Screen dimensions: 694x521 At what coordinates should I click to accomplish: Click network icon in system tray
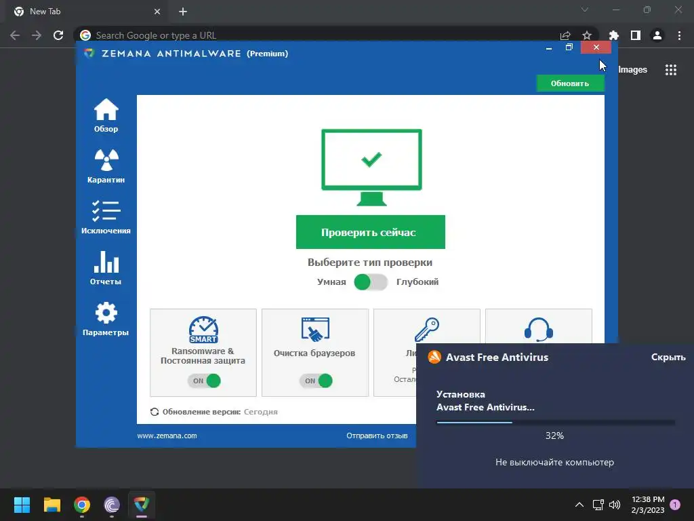click(598, 505)
